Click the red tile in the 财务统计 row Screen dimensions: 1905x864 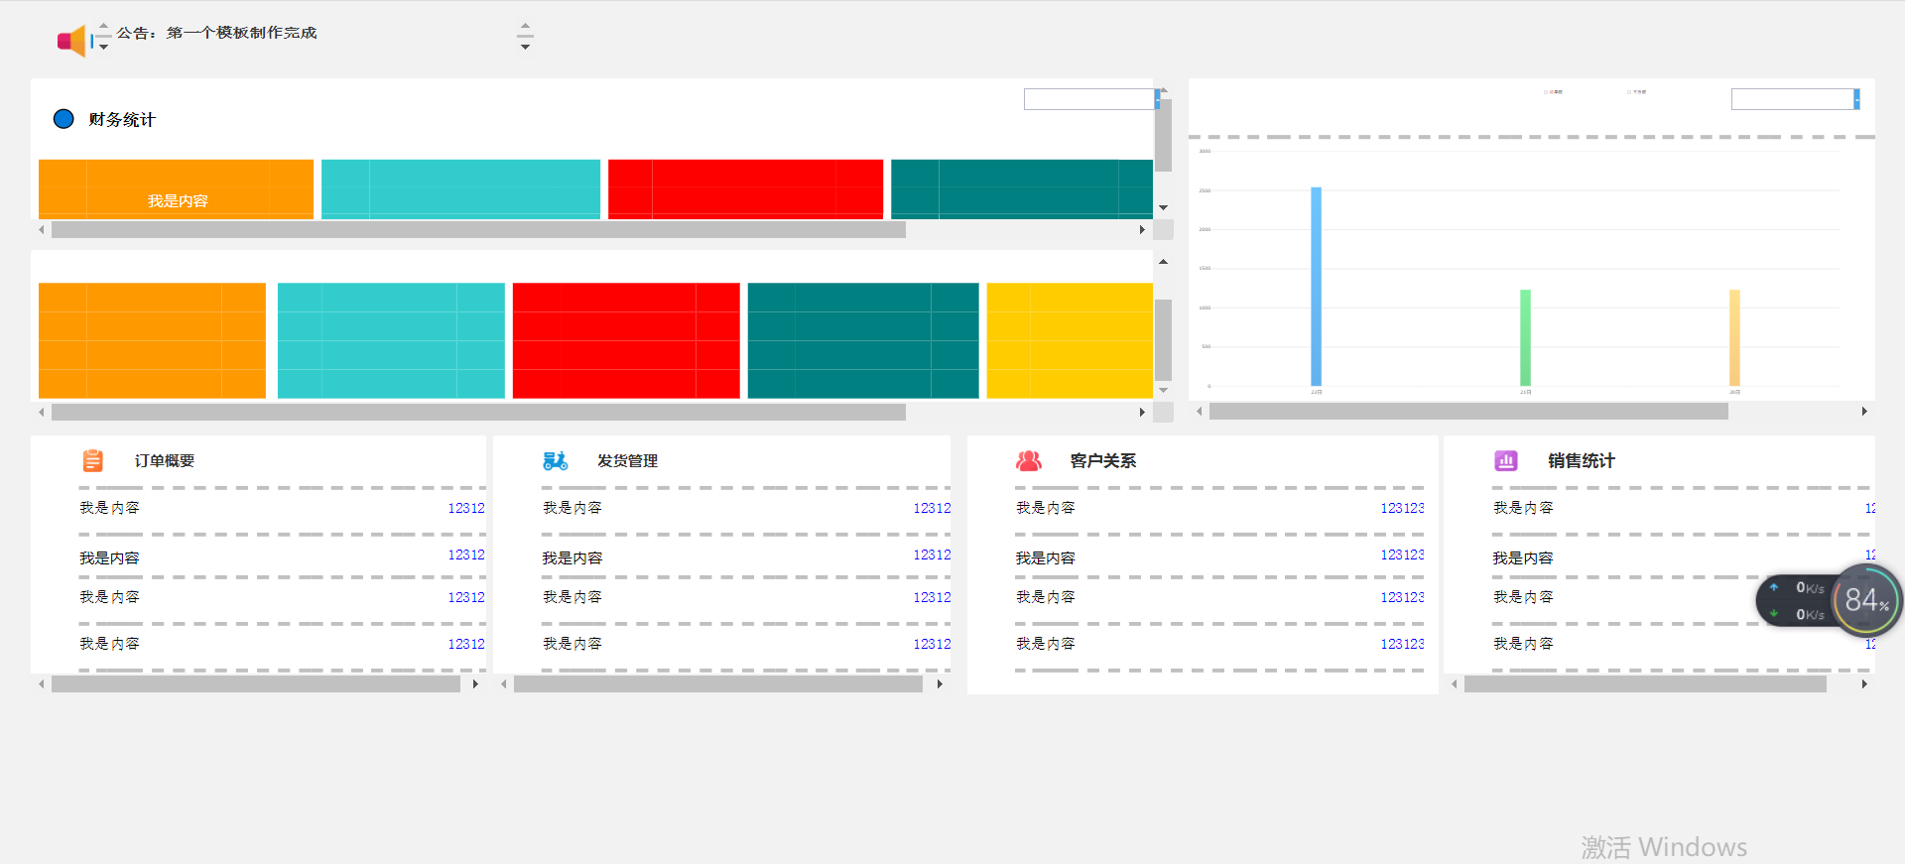click(745, 189)
